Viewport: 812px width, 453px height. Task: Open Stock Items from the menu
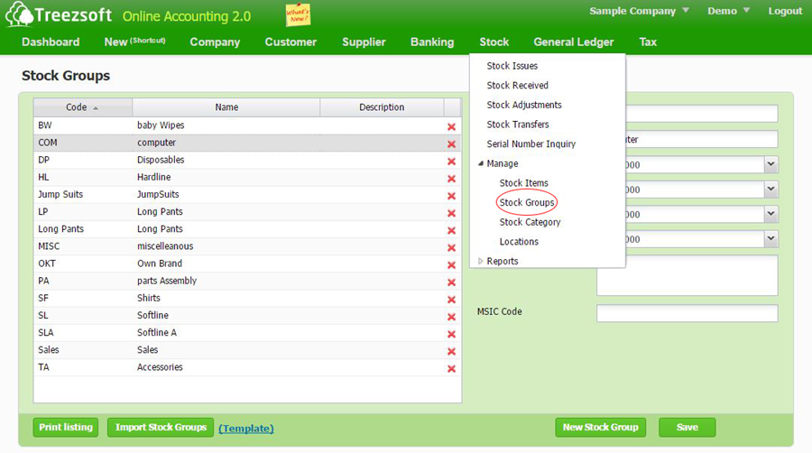pos(523,183)
